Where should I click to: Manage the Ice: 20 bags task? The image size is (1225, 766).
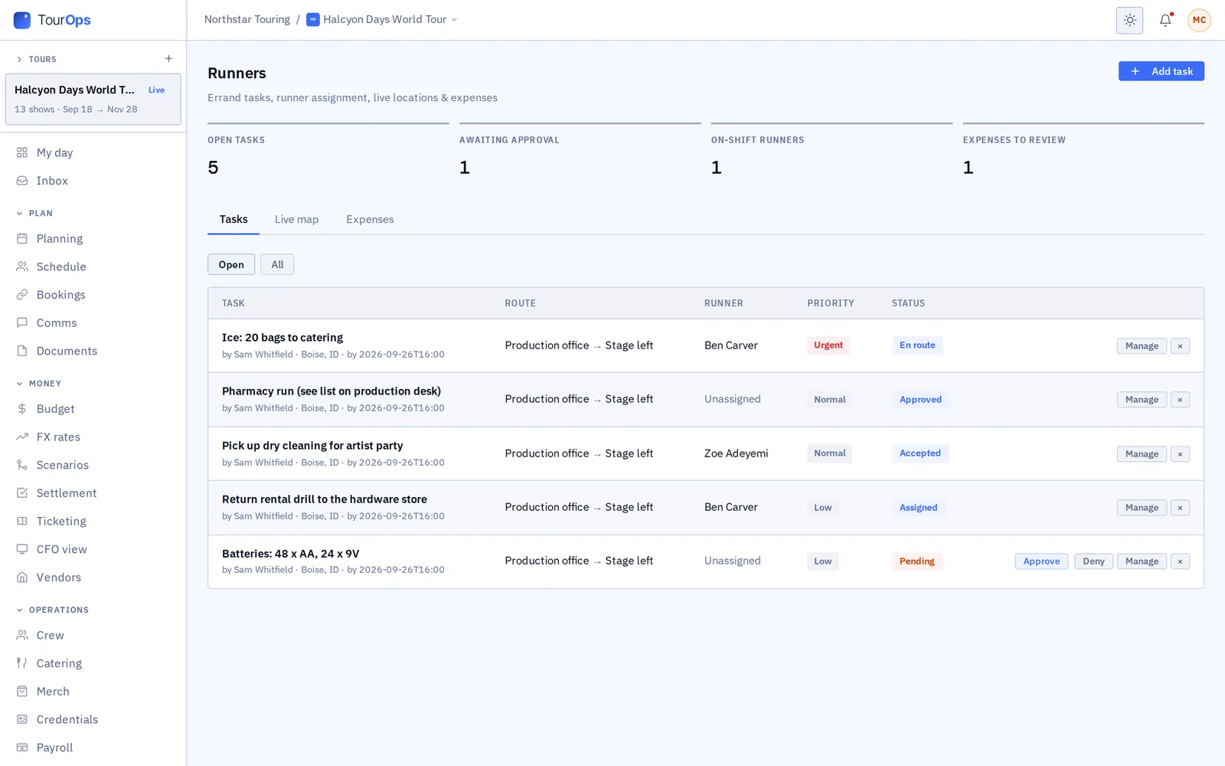[1142, 346]
